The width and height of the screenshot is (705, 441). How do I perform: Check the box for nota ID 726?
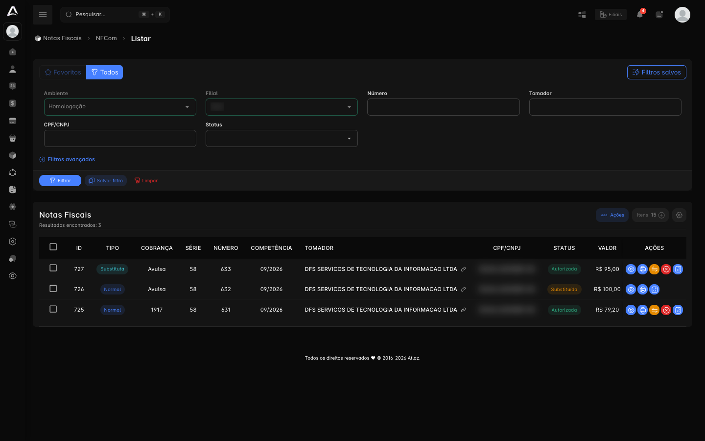[53, 289]
